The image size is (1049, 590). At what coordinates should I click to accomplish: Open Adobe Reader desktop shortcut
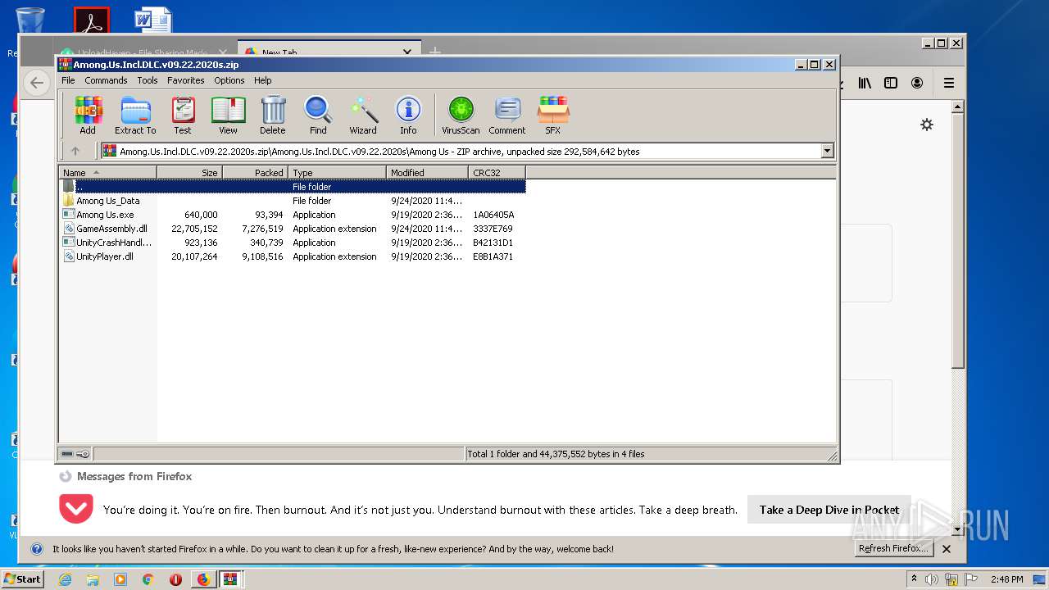point(92,21)
